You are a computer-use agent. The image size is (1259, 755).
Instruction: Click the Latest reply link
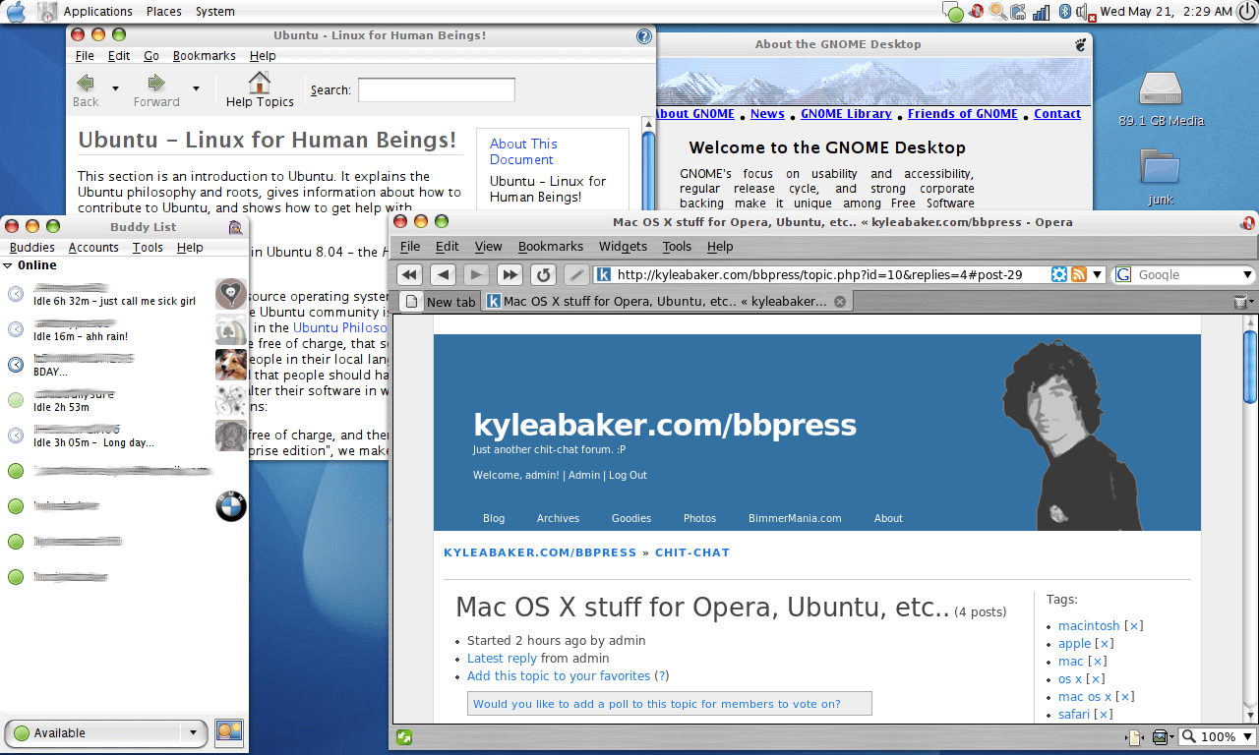[x=502, y=659]
